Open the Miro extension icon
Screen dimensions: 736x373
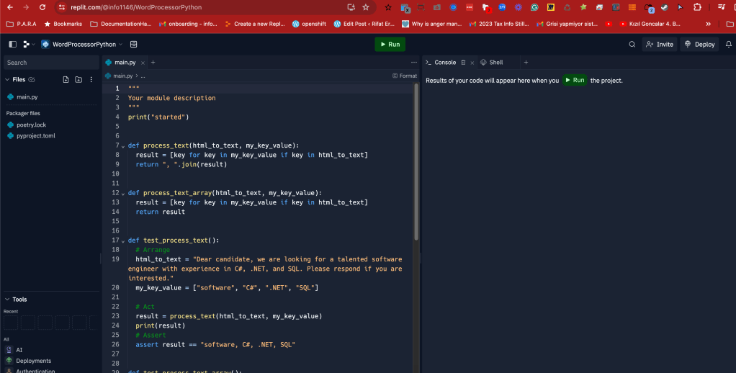[551, 7]
